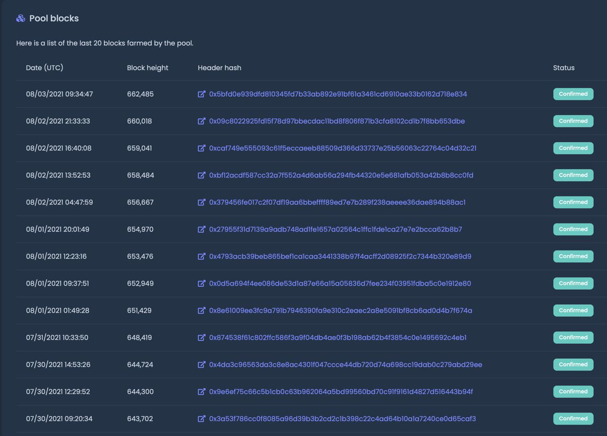The height and width of the screenshot is (436, 607).
Task: Open header hash starting 0x4da3c96563da
Action: coord(346,365)
